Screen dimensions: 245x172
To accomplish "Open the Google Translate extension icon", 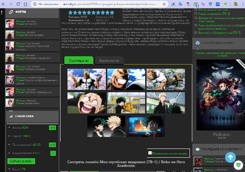I will coord(181,4).
